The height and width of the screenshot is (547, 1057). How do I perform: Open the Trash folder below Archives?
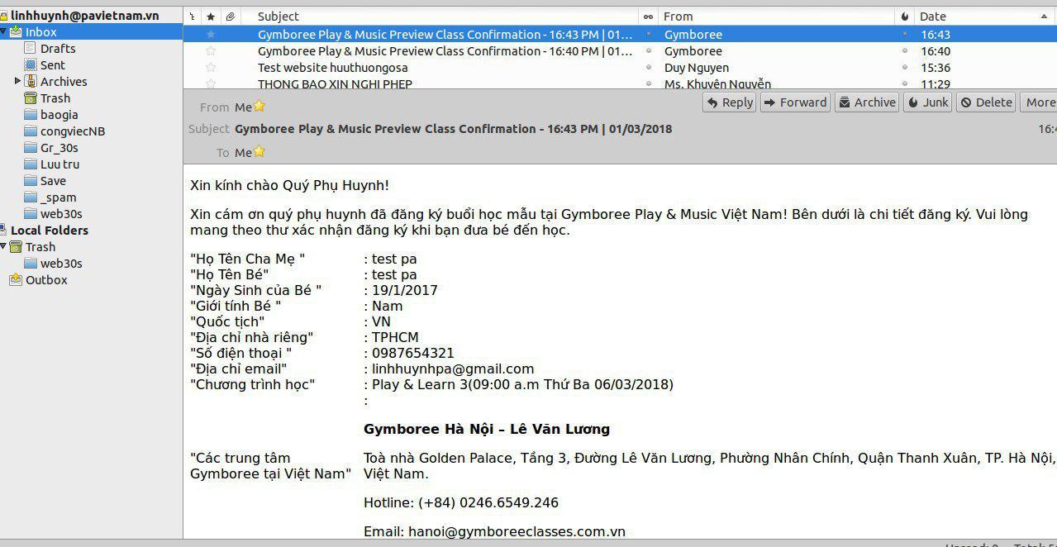click(55, 98)
